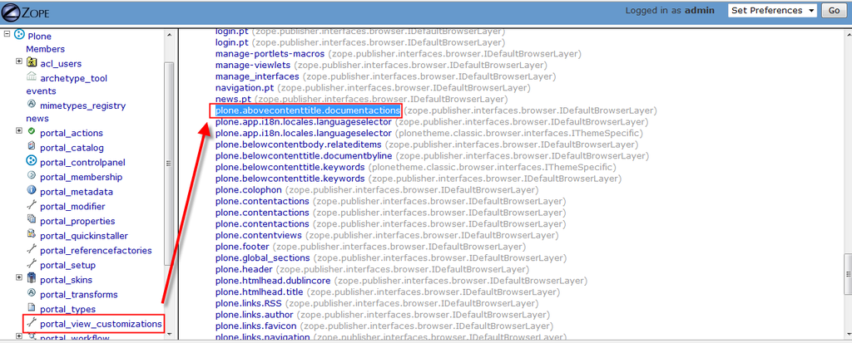This screenshot has width=852, height=343.
Task: Click the left tree panel scrollbar thumb
Action: pyautogui.click(x=169, y=163)
